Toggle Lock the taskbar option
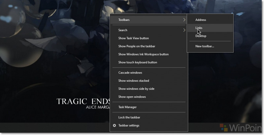This screenshot has width=264, height=135. [149, 117]
